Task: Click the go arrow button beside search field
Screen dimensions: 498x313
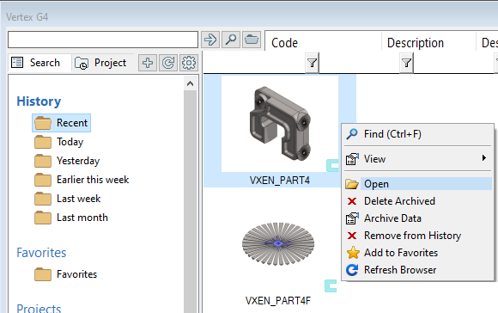Action: click(210, 40)
